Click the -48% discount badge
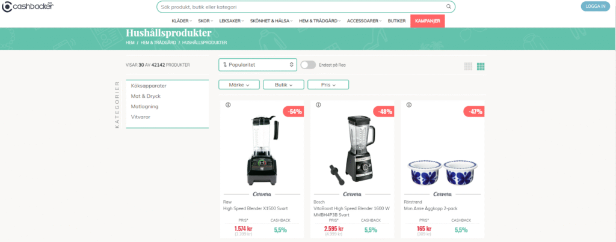Viewport: 616px width, 242px height. (384, 111)
